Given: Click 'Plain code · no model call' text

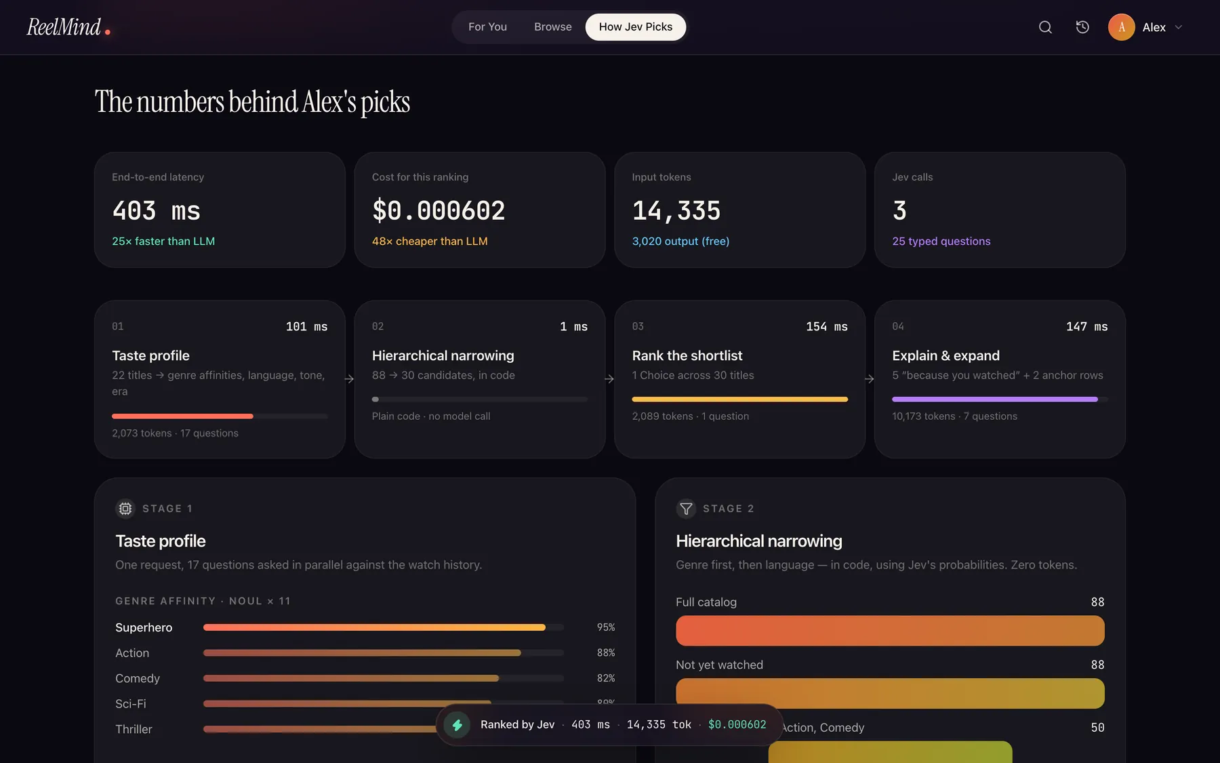Looking at the screenshot, I should coord(431,416).
